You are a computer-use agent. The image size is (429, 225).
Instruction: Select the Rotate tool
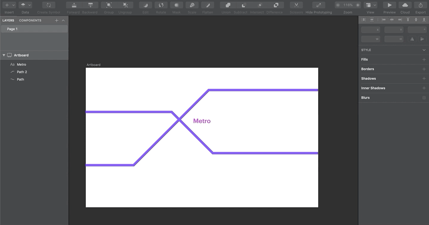pyautogui.click(x=161, y=5)
